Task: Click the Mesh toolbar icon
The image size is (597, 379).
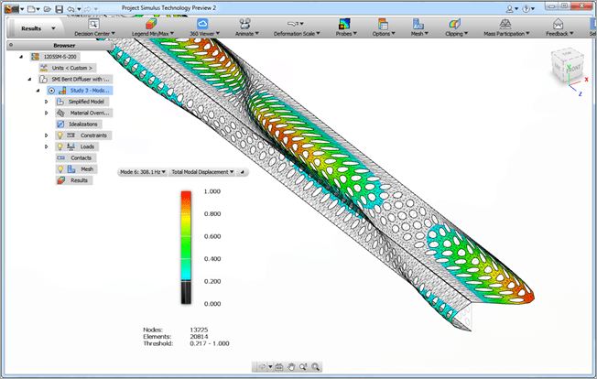Action: [x=418, y=24]
